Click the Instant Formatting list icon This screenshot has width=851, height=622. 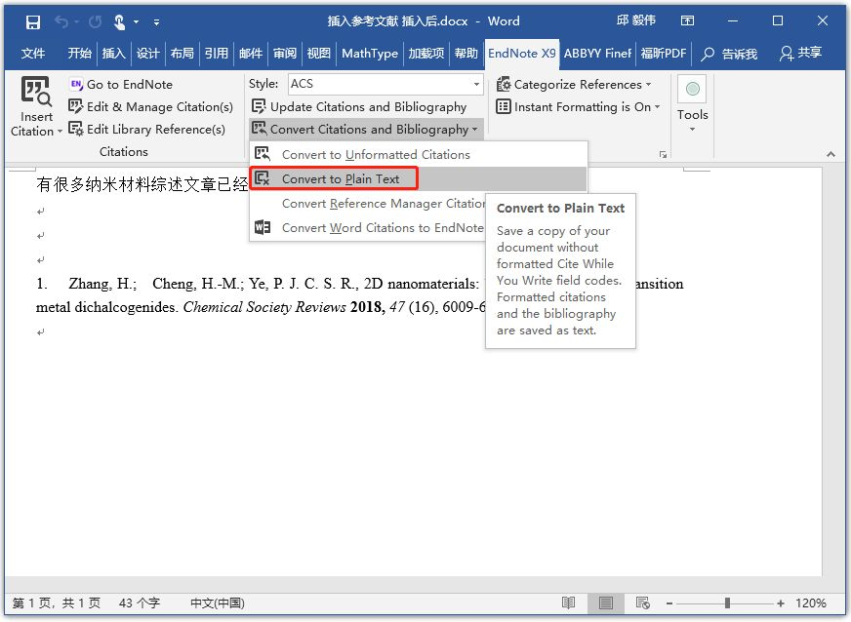[504, 106]
